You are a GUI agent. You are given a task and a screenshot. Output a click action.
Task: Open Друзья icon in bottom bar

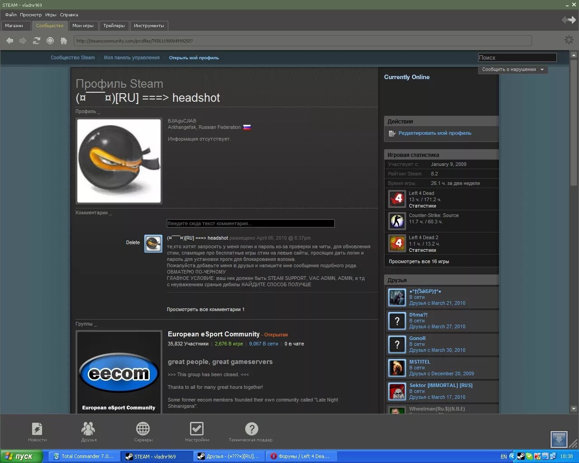(x=89, y=429)
